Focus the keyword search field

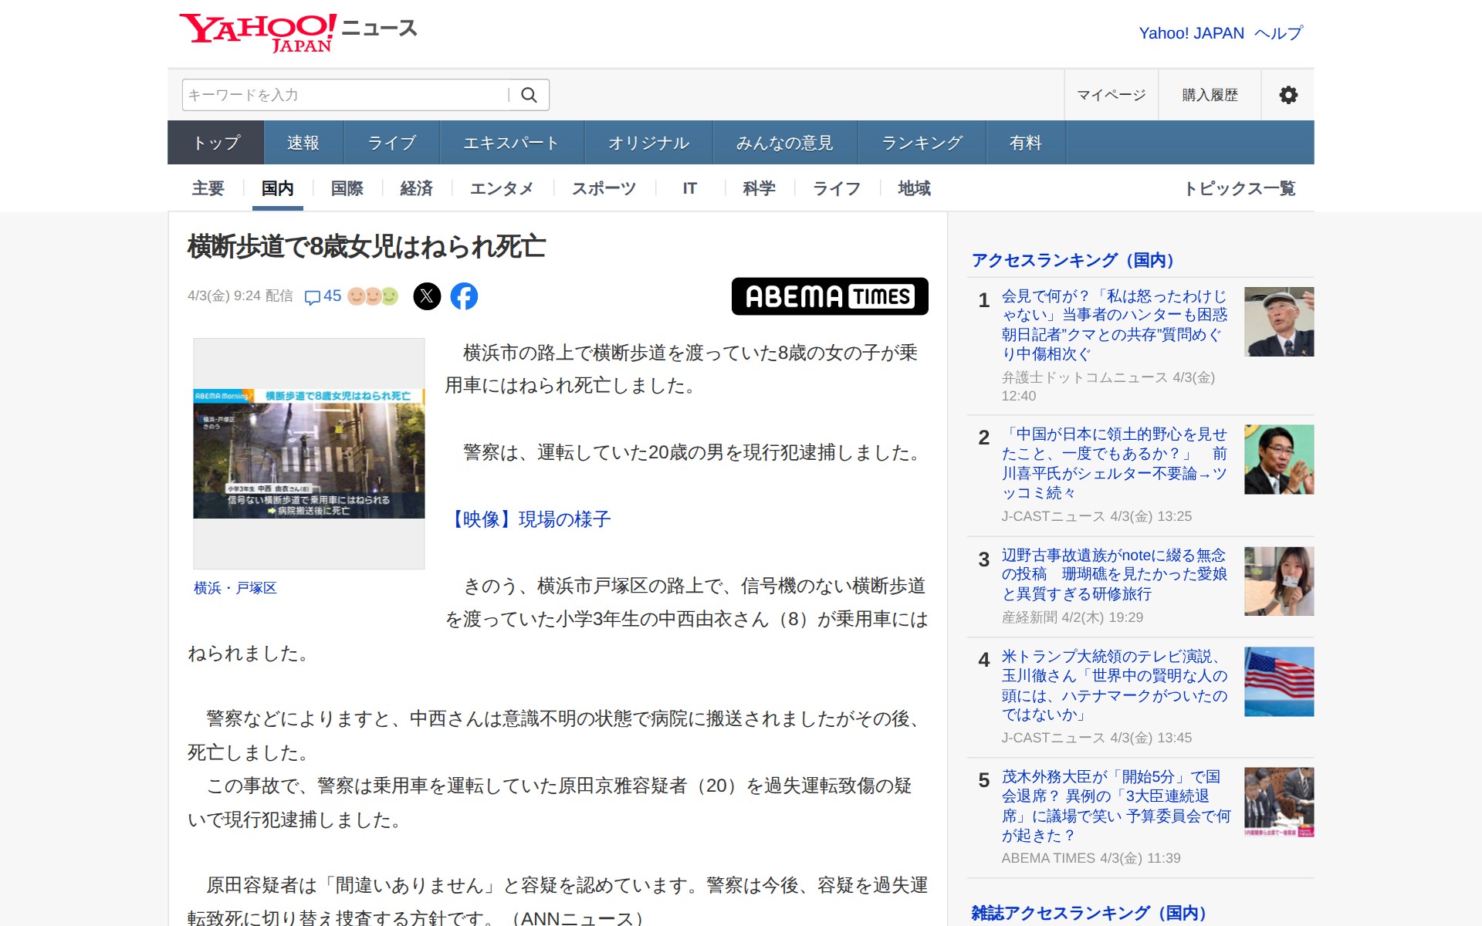pos(343,95)
